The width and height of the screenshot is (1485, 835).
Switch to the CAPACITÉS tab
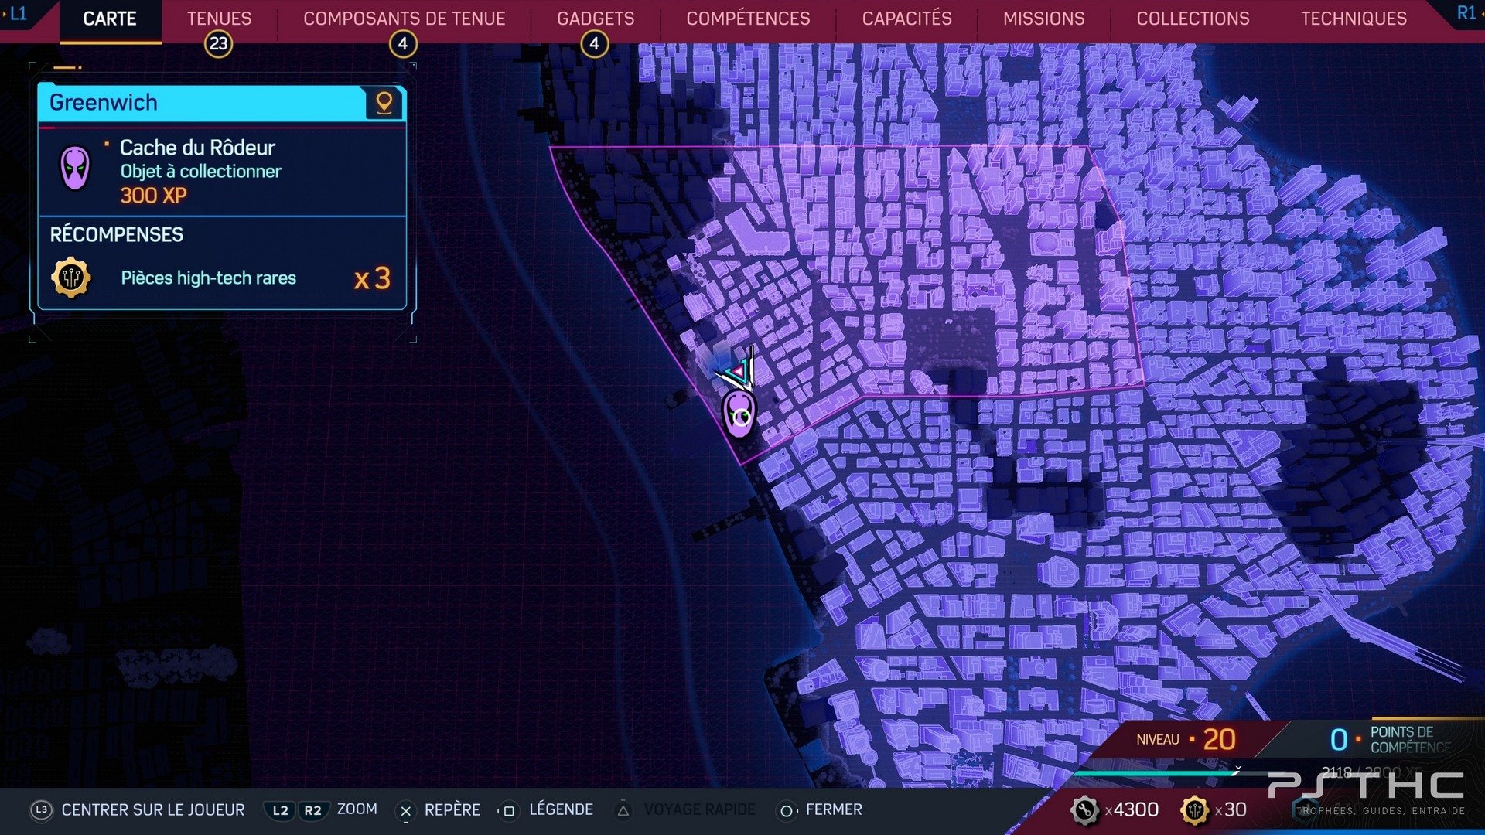tap(906, 19)
